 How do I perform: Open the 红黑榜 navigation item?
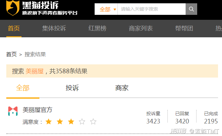pos(97,28)
